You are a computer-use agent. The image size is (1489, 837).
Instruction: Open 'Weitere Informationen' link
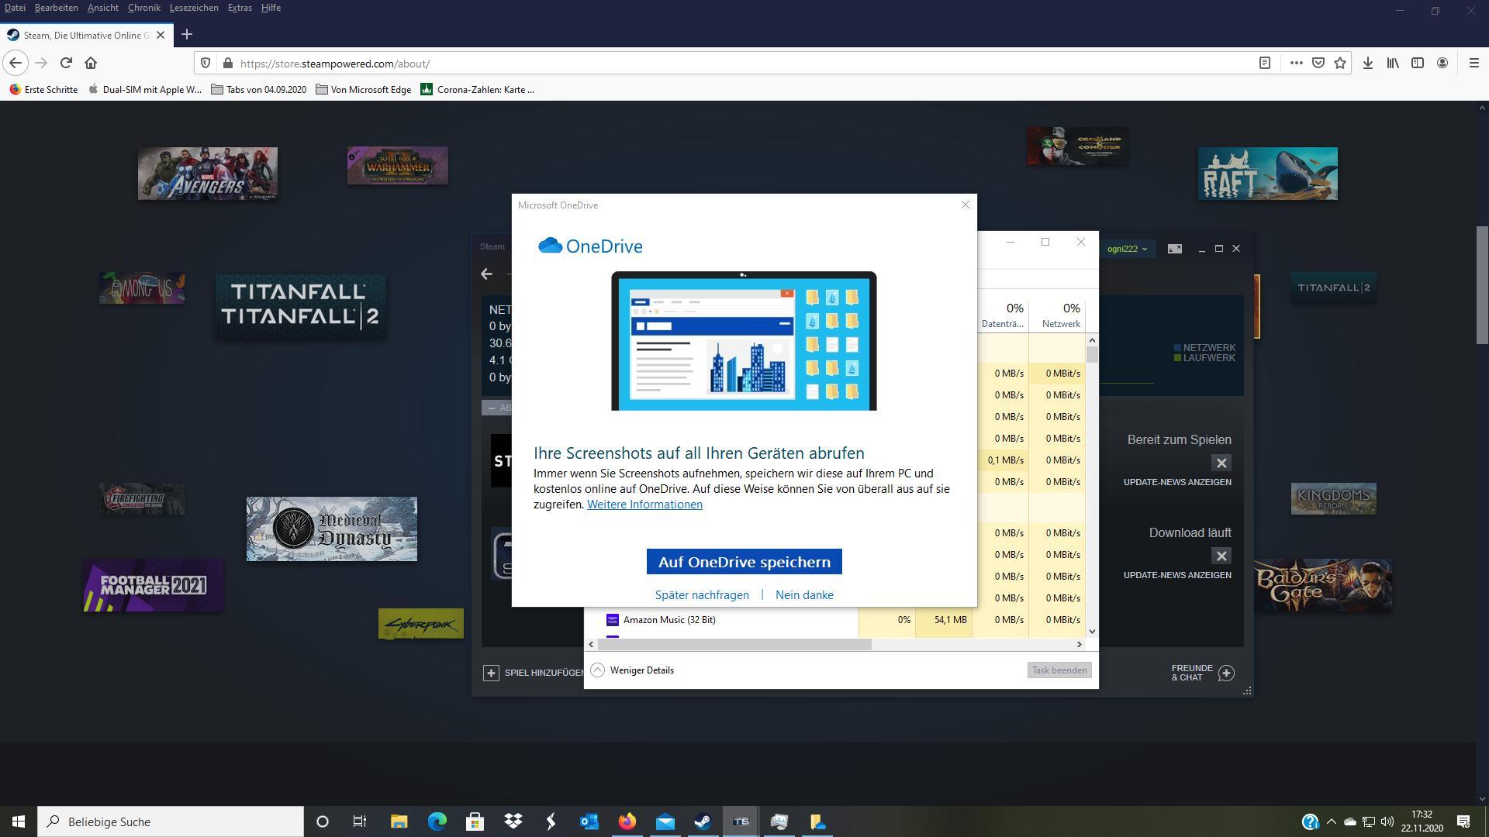click(x=644, y=505)
